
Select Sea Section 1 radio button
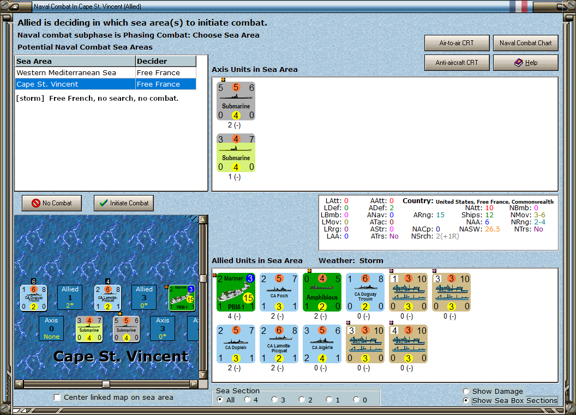pos(329,400)
